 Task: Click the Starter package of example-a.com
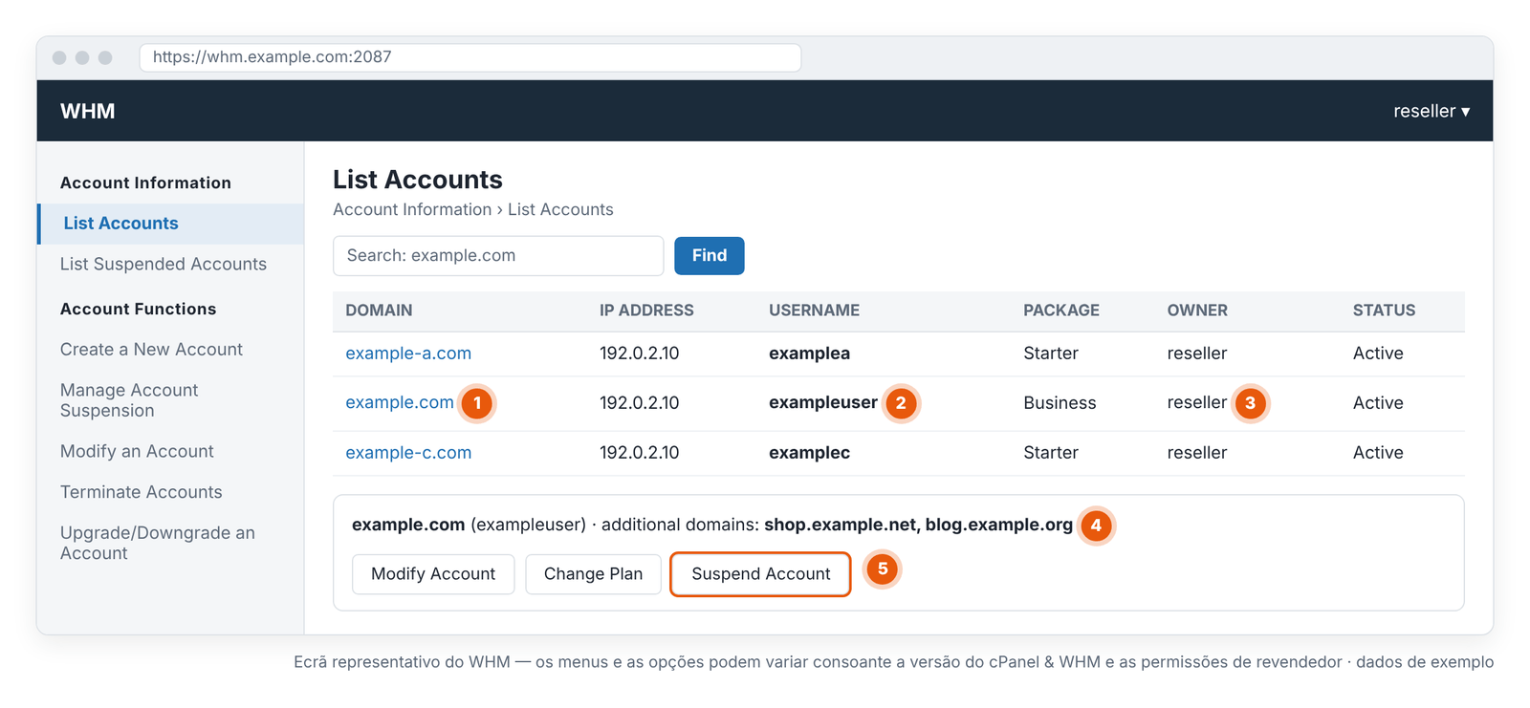click(x=1051, y=354)
